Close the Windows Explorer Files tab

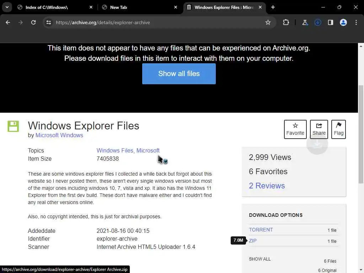coord(260,7)
